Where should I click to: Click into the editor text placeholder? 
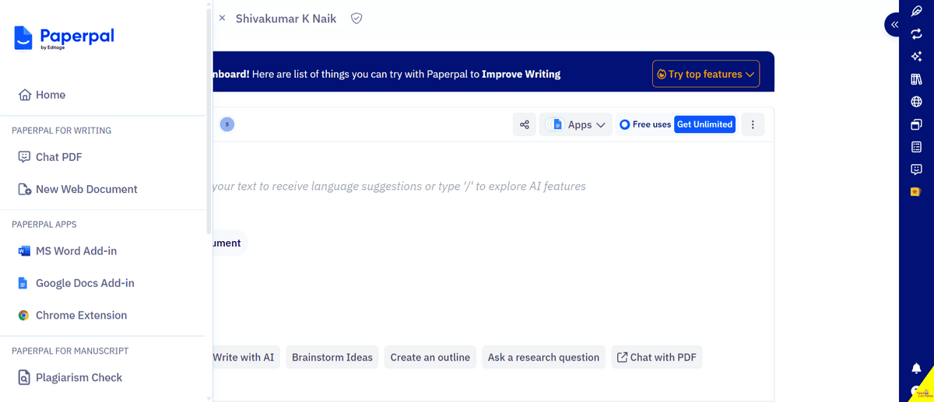click(399, 187)
